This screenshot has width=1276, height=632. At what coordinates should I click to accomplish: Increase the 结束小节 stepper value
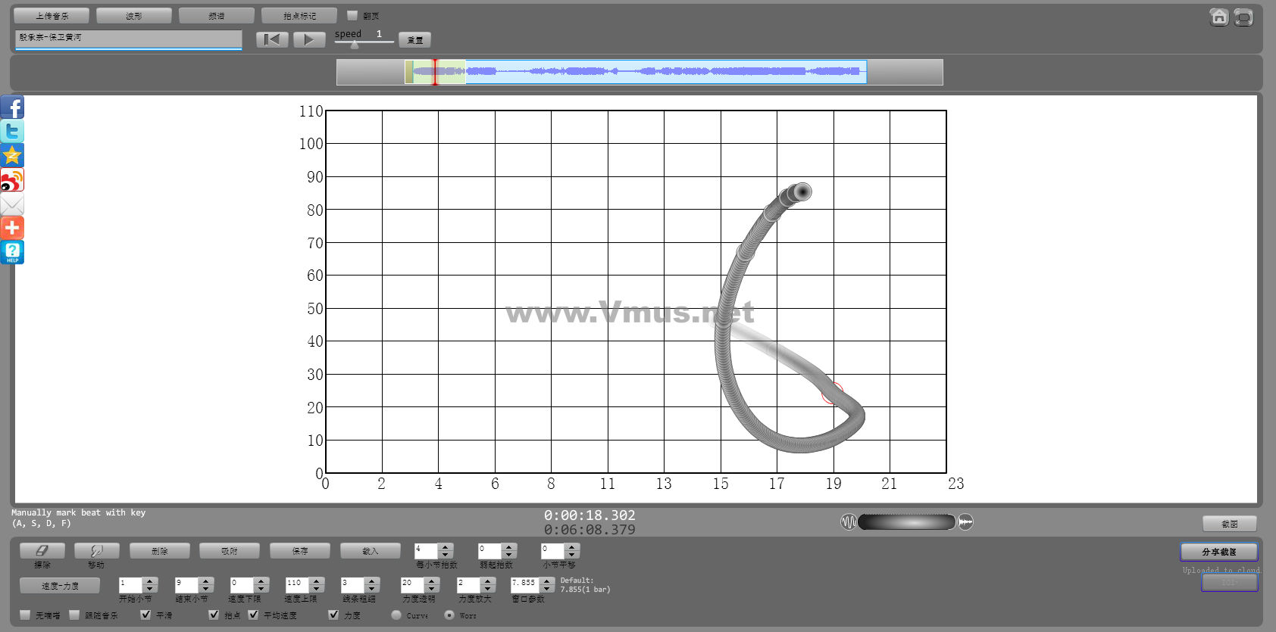pos(205,581)
